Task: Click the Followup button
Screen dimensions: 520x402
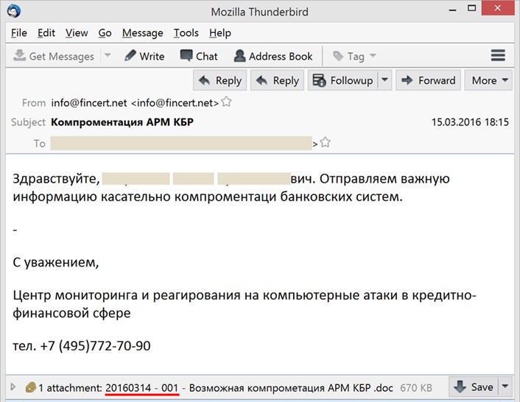Action: (342, 80)
